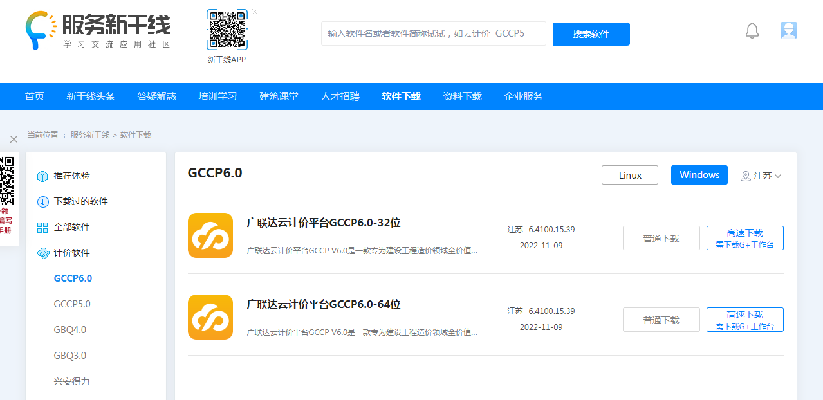Select 软件下载 in navigation bar
Image resolution: width=823 pixels, height=400 pixels.
coord(402,96)
